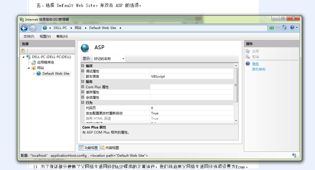
Task: Click the Sites folder icon in tree
Action: point(34,68)
